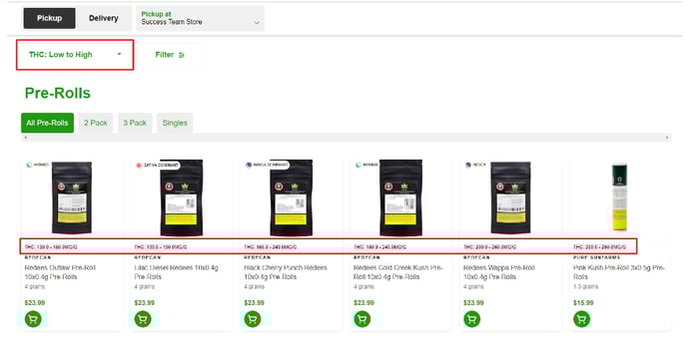Screen dimensions: 687x363
Task: Add Redees Cold Creek Kush to cart
Action: 362,319
